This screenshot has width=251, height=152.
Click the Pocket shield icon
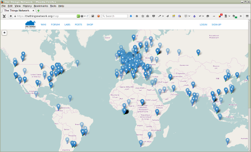pos(154,16)
